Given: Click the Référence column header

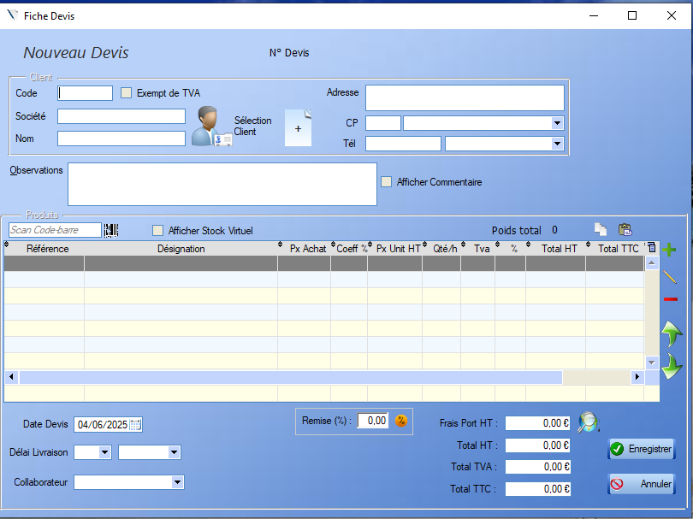Looking at the screenshot, I should (47, 249).
